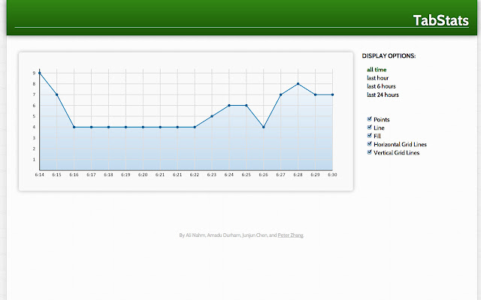481x300 pixels.
Task: Select the 6:16 data point at 4
Action: 74,127
